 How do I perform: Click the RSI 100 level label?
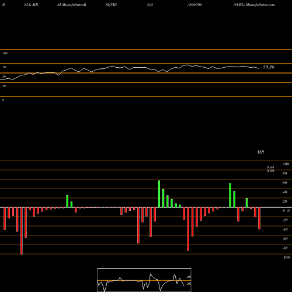(x=5, y=53)
